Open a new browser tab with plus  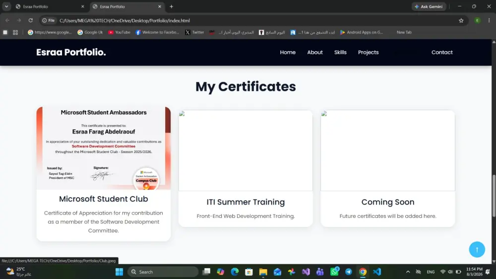pyautogui.click(x=171, y=6)
